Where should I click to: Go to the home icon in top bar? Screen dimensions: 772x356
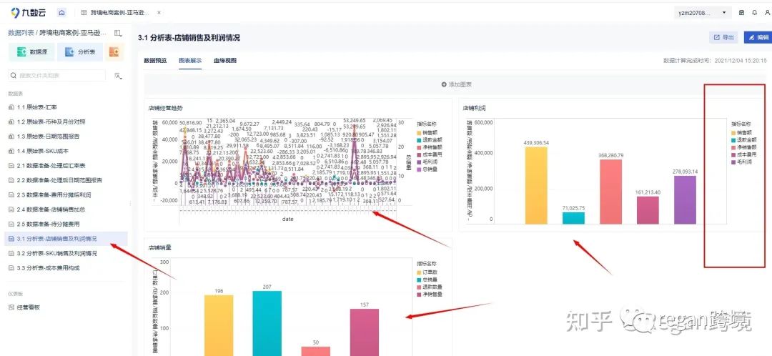click(61, 12)
